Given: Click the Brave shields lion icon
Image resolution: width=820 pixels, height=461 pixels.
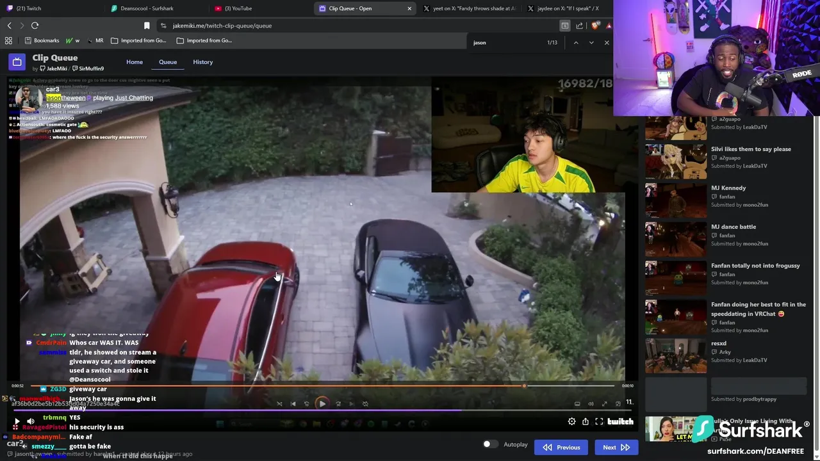Looking at the screenshot, I should [x=595, y=26].
